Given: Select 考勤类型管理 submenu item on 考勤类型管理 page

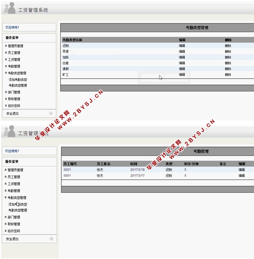Looking at the screenshot, I should pyautogui.click(x=18, y=85).
